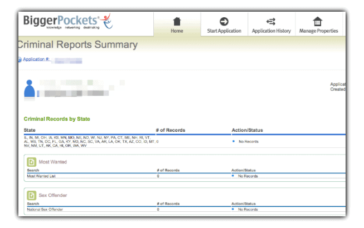Click the Manage Properties building icon
The width and height of the screenshot is (364, 228).
click(318, 22)
